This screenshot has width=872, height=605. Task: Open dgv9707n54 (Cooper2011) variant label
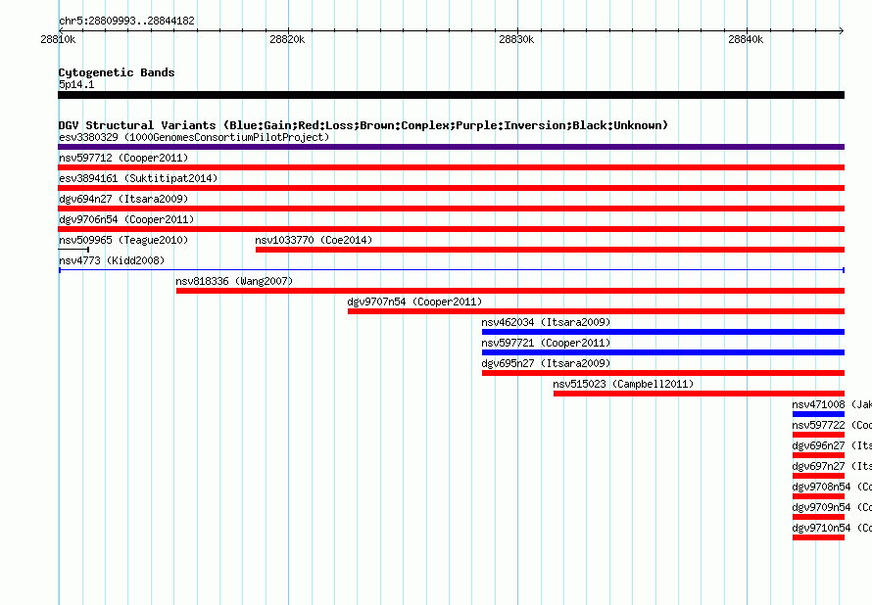(x=414, y=302)
